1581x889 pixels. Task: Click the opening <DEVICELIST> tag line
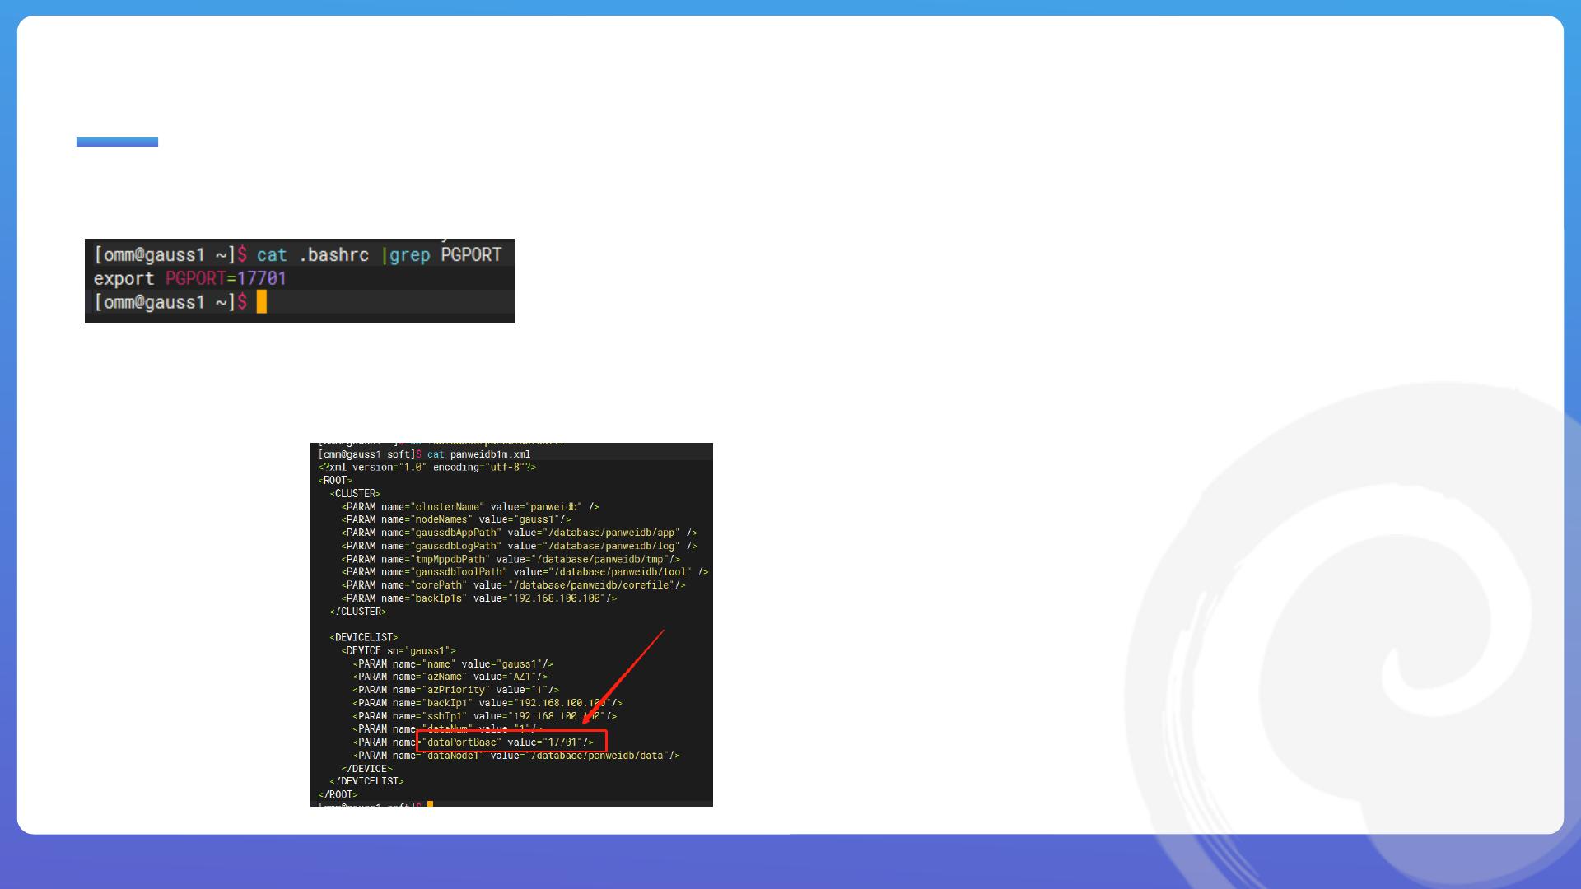click(363, 638)
